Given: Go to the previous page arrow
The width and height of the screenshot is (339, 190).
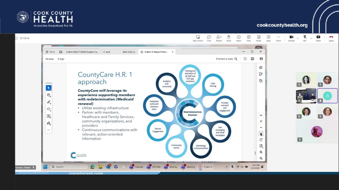Looking at the screenshot, I should (x=261, y=128).
